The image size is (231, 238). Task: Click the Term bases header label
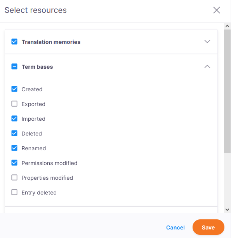(37, 67)
